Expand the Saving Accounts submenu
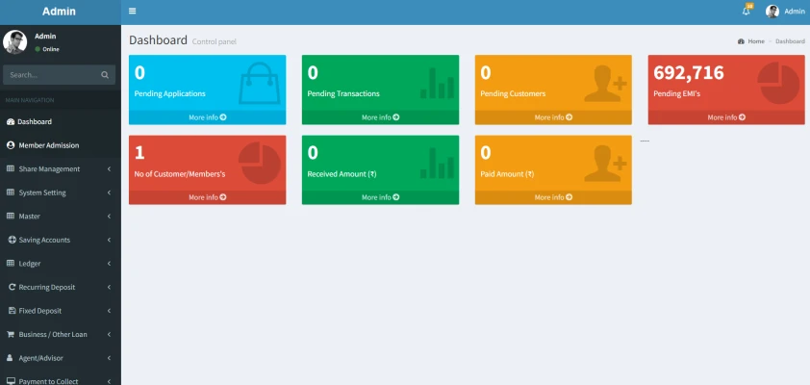The width and height of the screenshot is (810, 385). click(x=60, y=240)
